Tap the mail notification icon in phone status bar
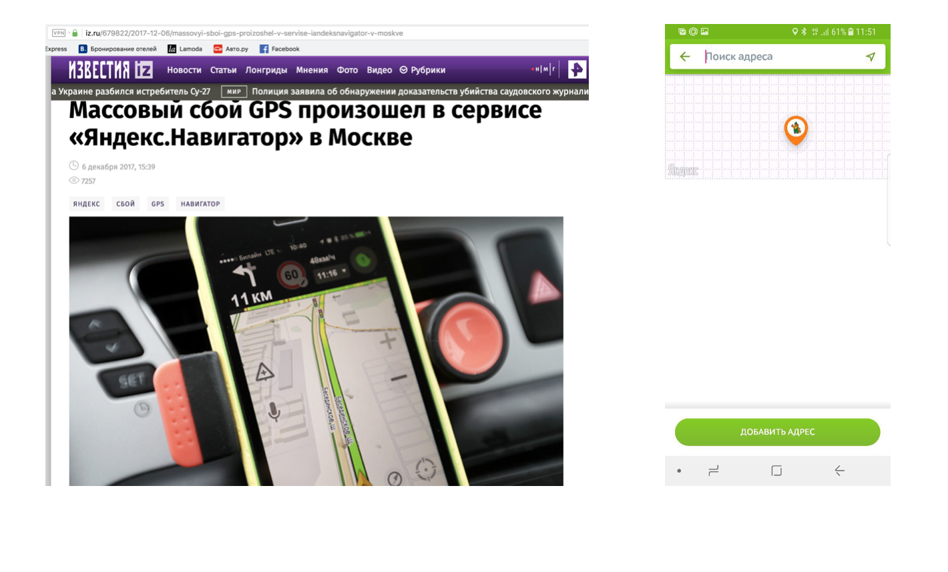948x572 pixels. 682,31
